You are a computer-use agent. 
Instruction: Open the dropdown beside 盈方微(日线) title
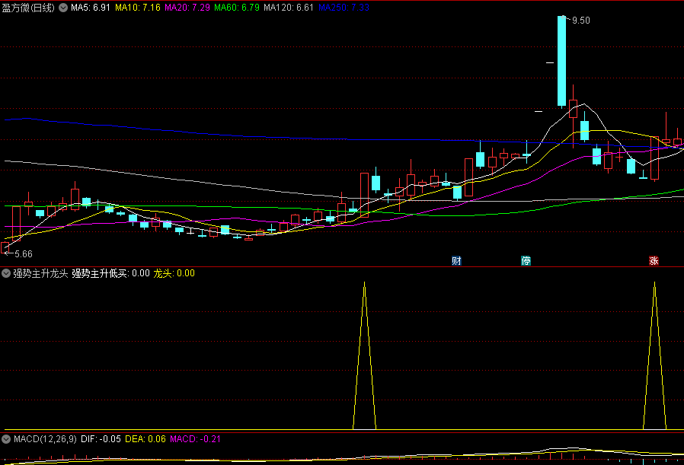63,8
